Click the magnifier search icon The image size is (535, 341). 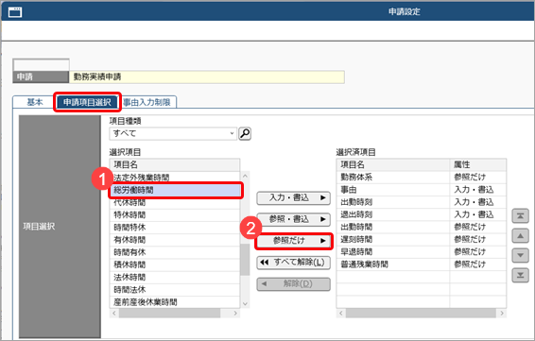pyautogui.click(x=245, y=134)
